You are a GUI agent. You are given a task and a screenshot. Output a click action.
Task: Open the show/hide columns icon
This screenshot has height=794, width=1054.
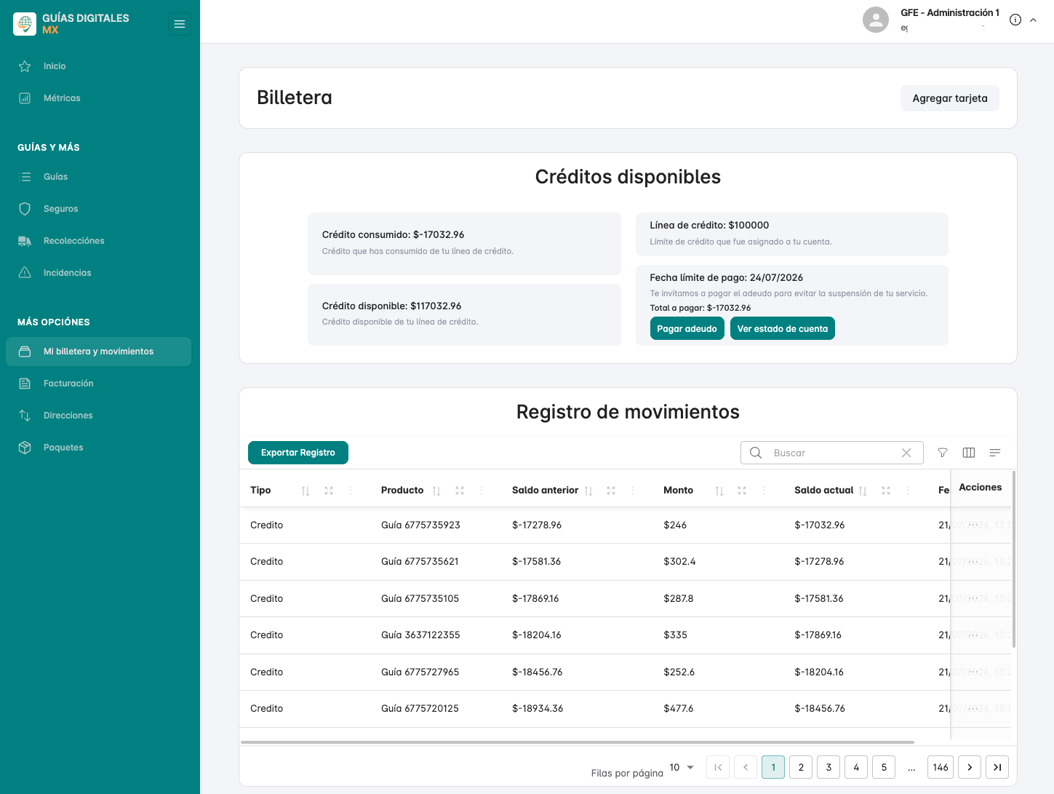(969, 453)
